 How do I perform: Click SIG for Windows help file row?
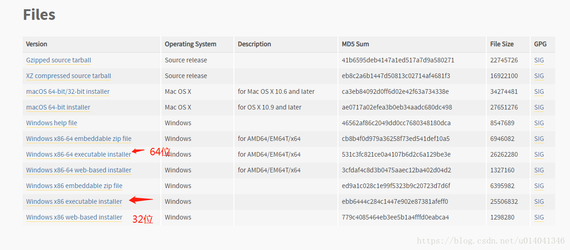pos(539,123)
